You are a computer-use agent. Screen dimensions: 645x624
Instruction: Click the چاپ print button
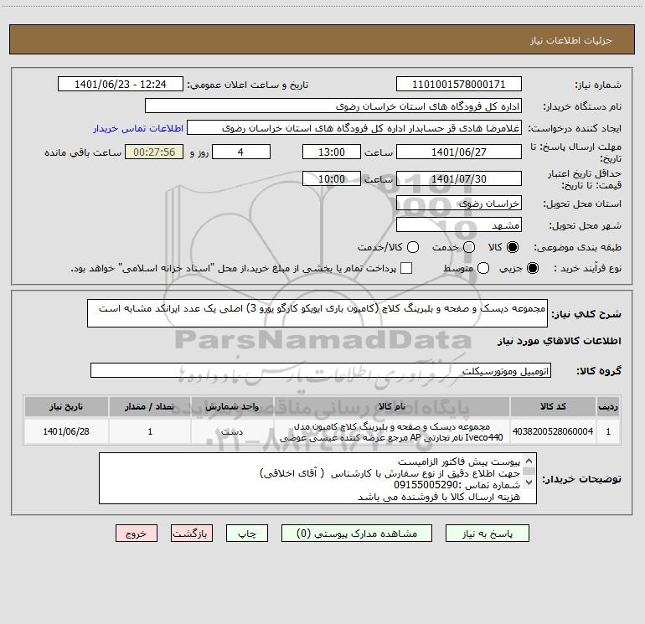point(247,534)
